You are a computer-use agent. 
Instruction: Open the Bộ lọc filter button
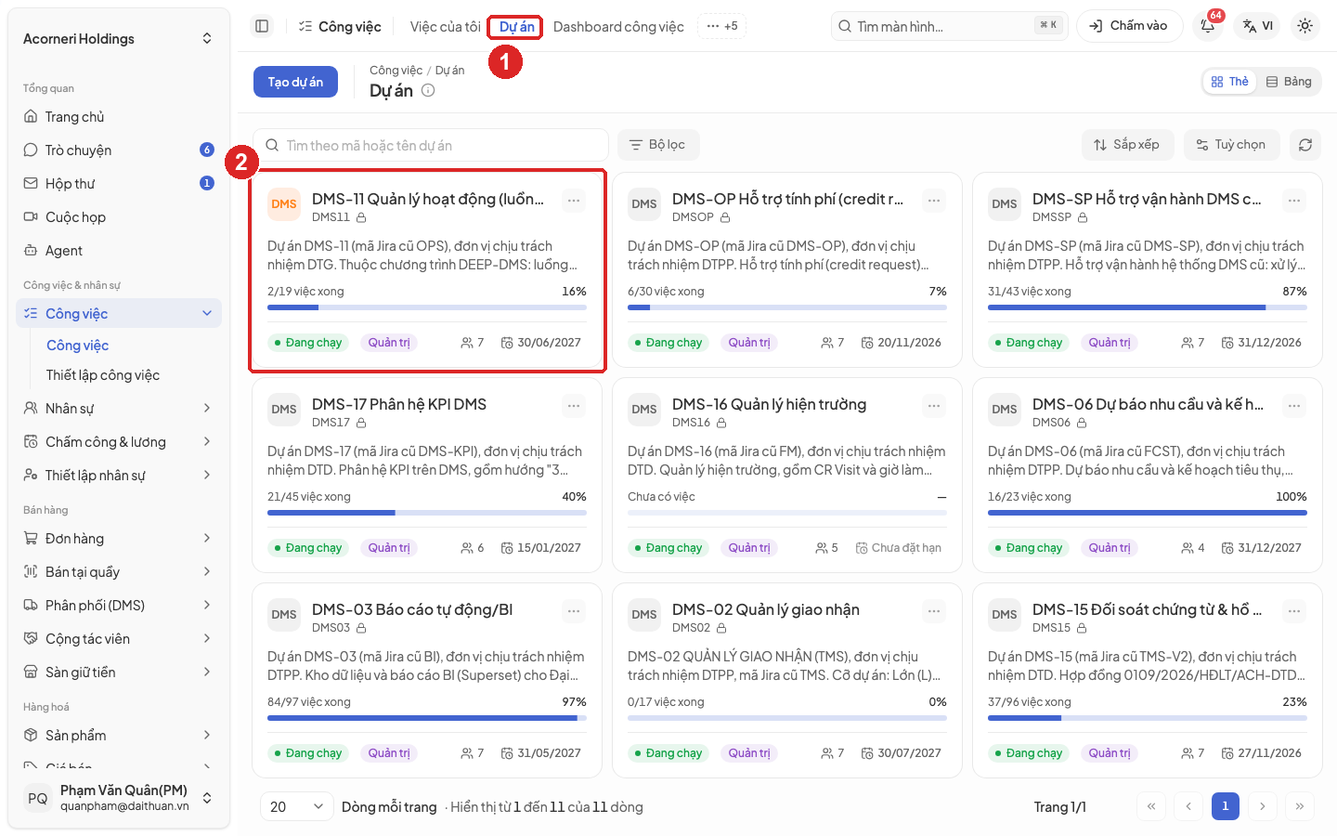point(657,145)
